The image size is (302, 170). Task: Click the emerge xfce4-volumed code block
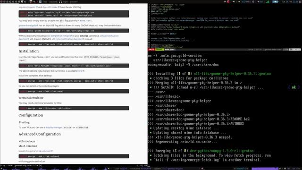tap(74, 156)
